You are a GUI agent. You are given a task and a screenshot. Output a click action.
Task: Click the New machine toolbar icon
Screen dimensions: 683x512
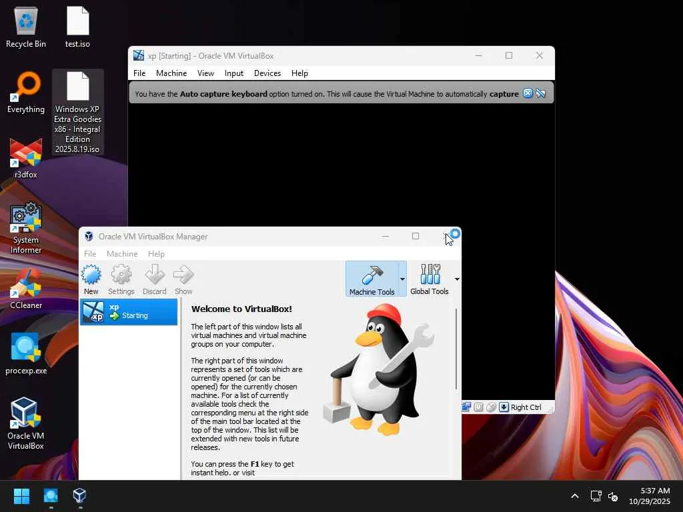91,279
